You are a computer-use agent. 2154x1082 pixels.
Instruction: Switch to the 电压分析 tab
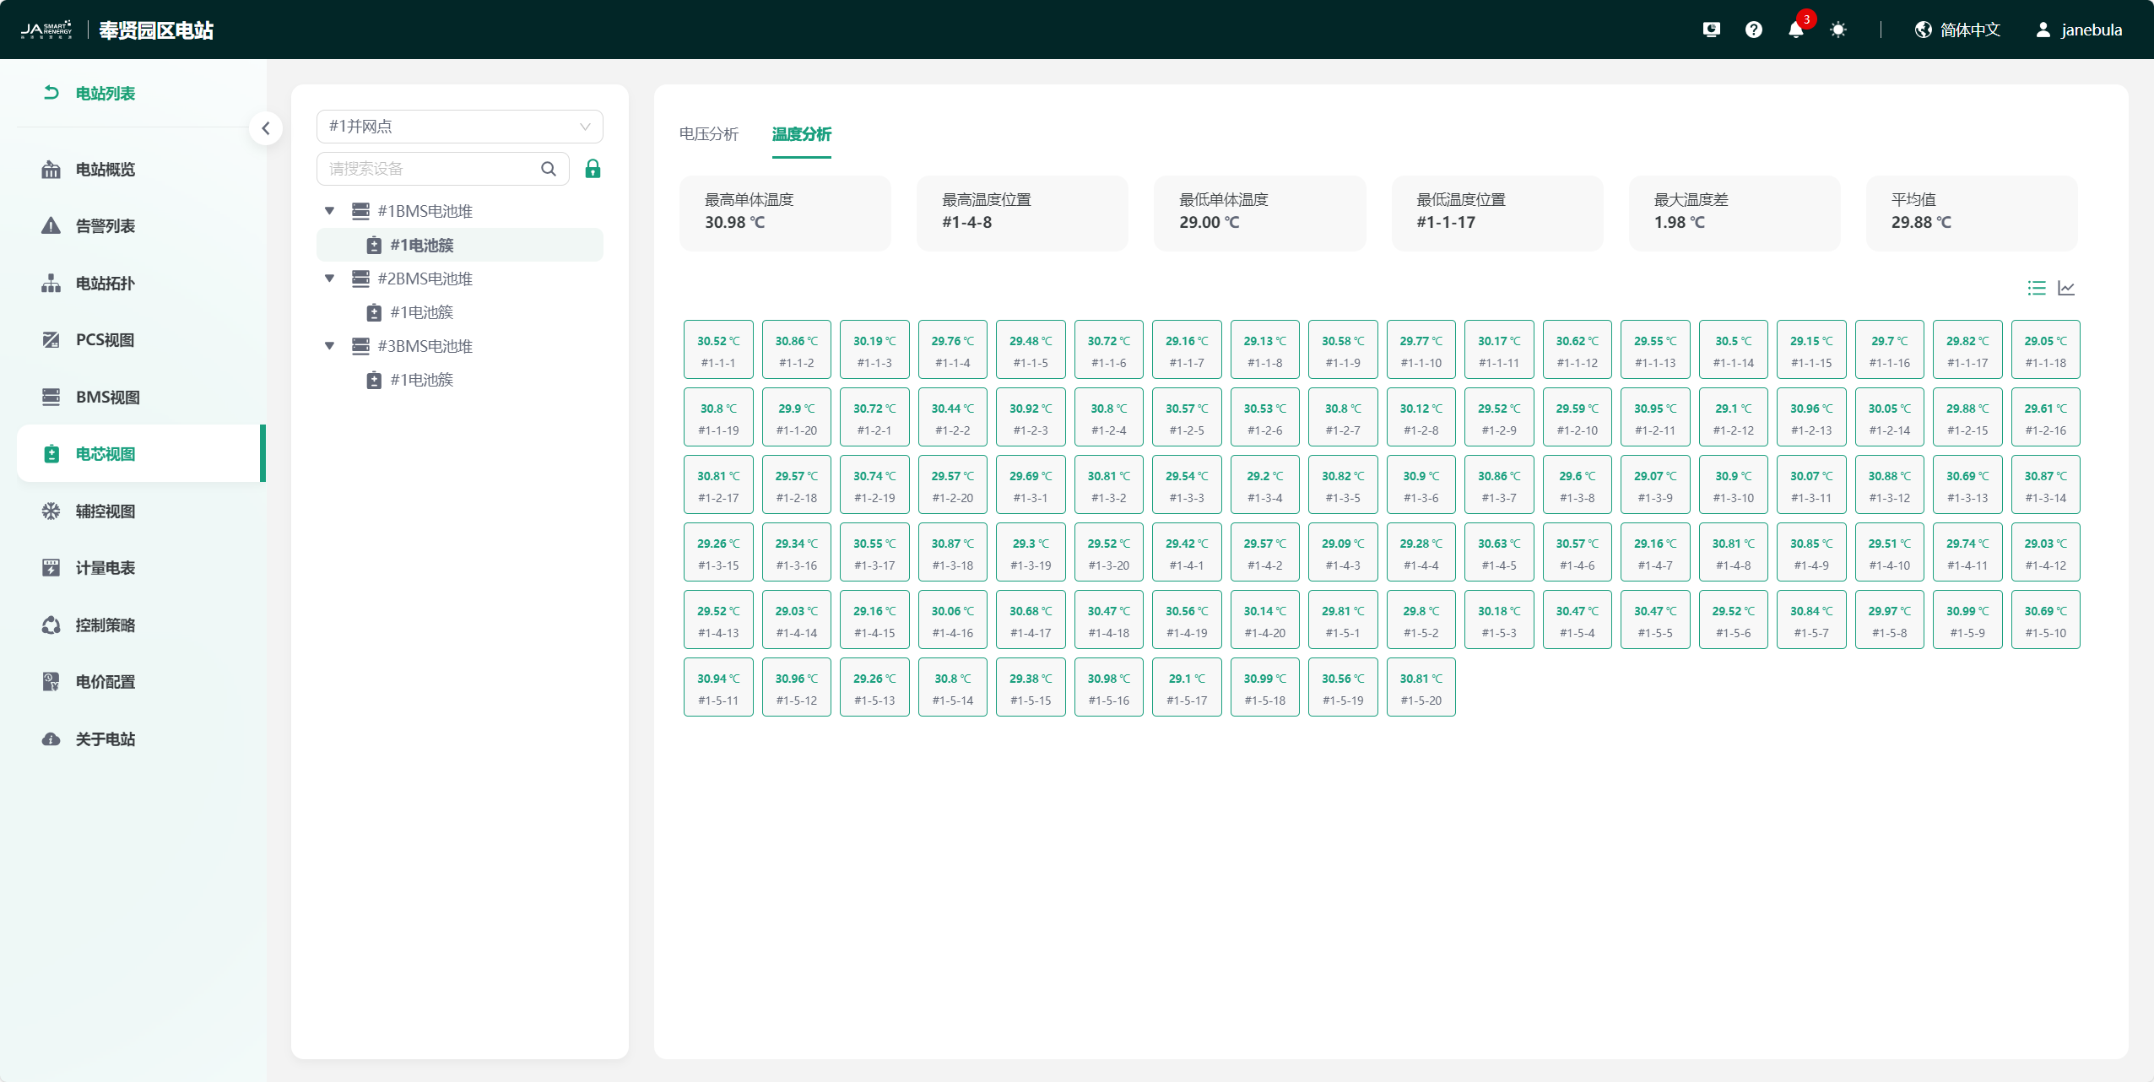click(708, 134)
